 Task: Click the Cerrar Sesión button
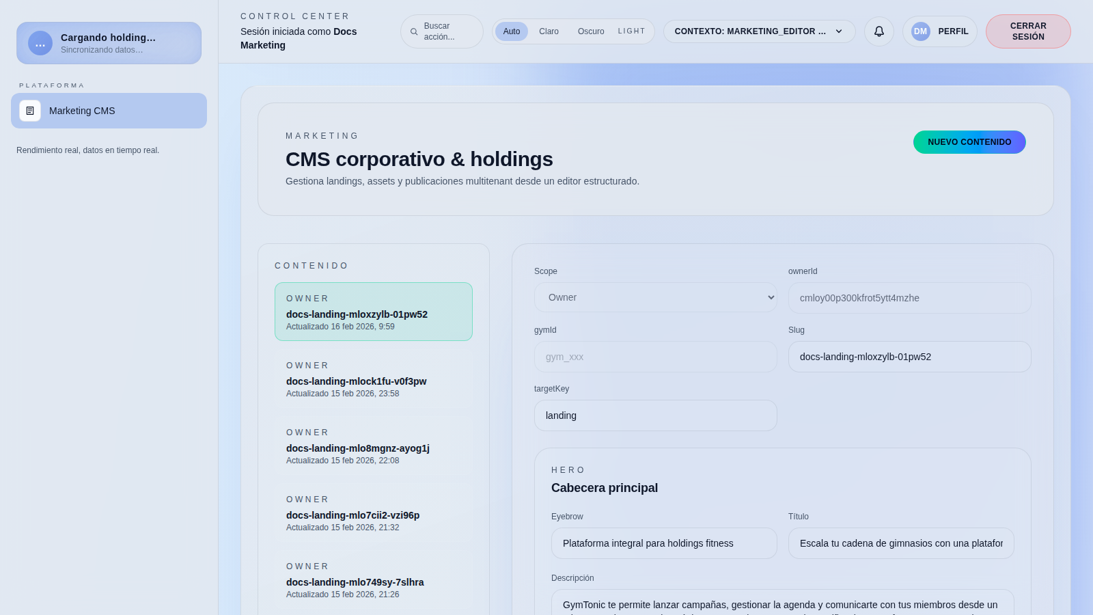(1027, 31)
